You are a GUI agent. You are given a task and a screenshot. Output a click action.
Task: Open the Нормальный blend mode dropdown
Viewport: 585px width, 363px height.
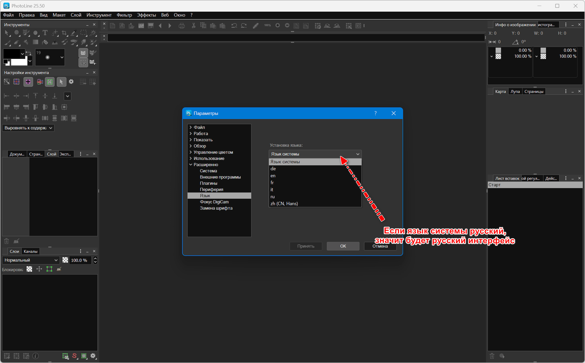[31, 260]
